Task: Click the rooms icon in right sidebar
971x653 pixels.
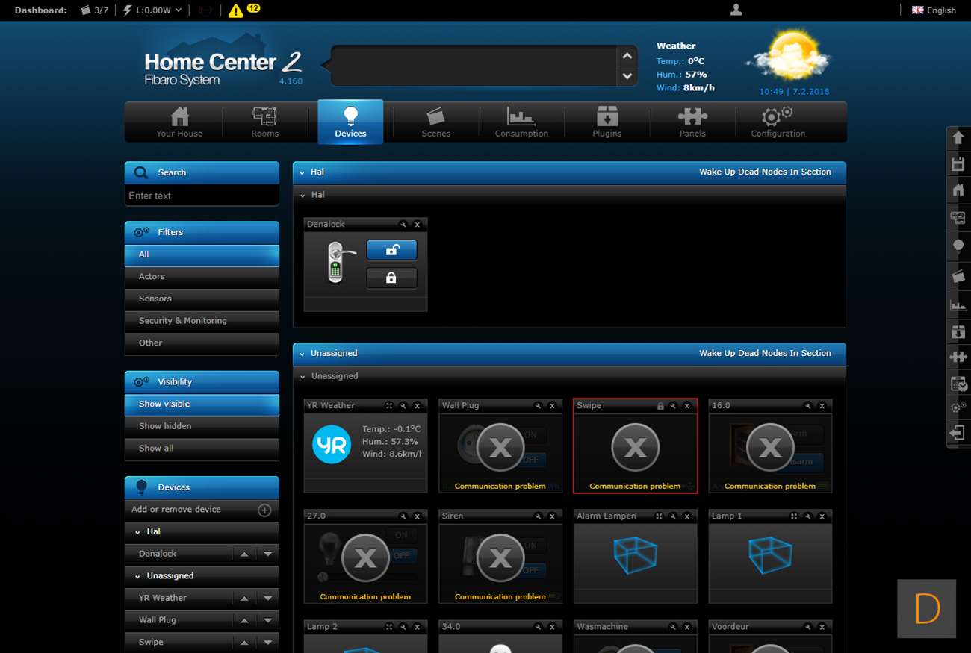Action: 958,217
